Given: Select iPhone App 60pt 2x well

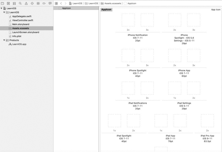Looking at the screenshot, I should [175, 55].
